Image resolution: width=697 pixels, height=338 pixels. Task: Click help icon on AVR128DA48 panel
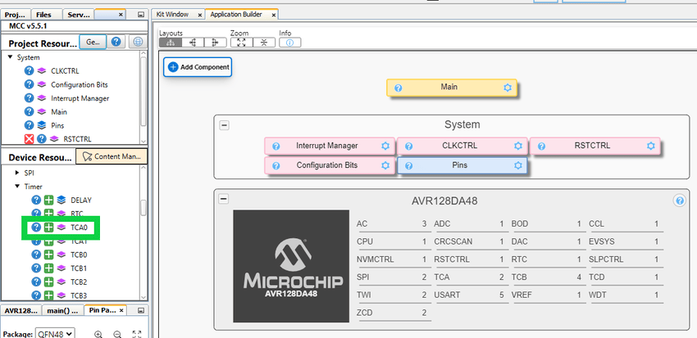tap(679, 201)
